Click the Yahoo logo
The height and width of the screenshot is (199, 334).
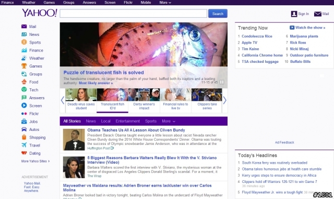tap(40, 13)
